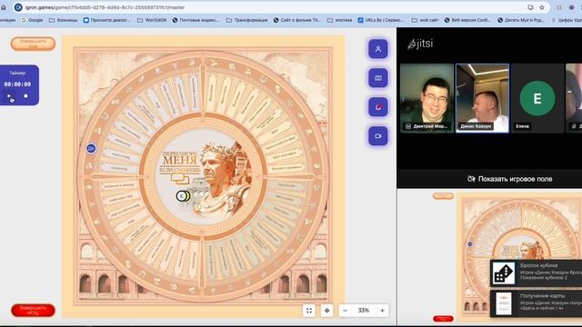Click the 00:00:00 timer readout
Image resolution: width=582 pixels, height=327 pixels.
(x=17, y=84)
